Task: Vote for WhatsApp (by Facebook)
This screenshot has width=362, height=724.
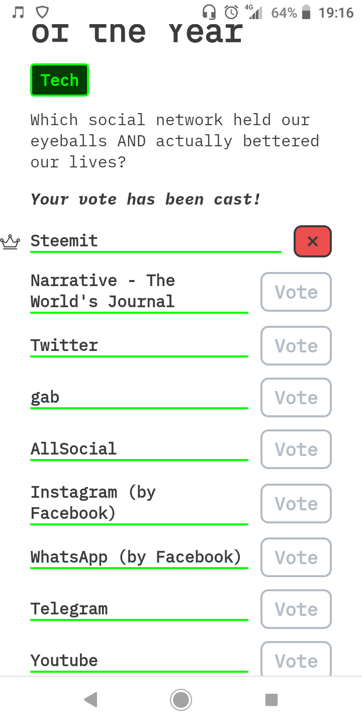Action: pos(296,557)
